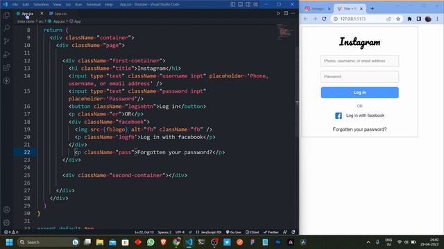Open Chrome profile avatar
This screenshot has height=249, width=444.
pos(428,19)
